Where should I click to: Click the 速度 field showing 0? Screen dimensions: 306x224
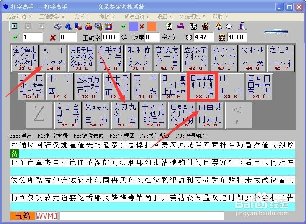click(153, 37)
